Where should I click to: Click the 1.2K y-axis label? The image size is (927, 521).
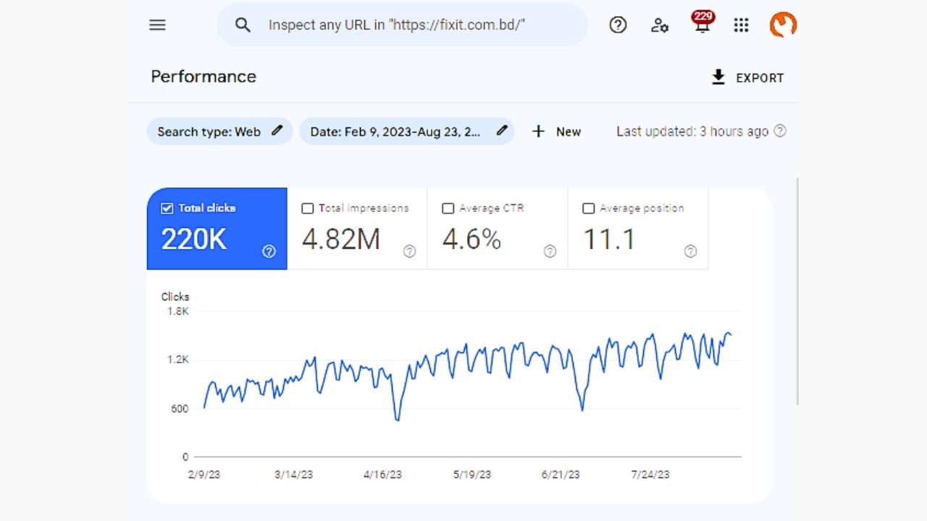click(177, 360)
